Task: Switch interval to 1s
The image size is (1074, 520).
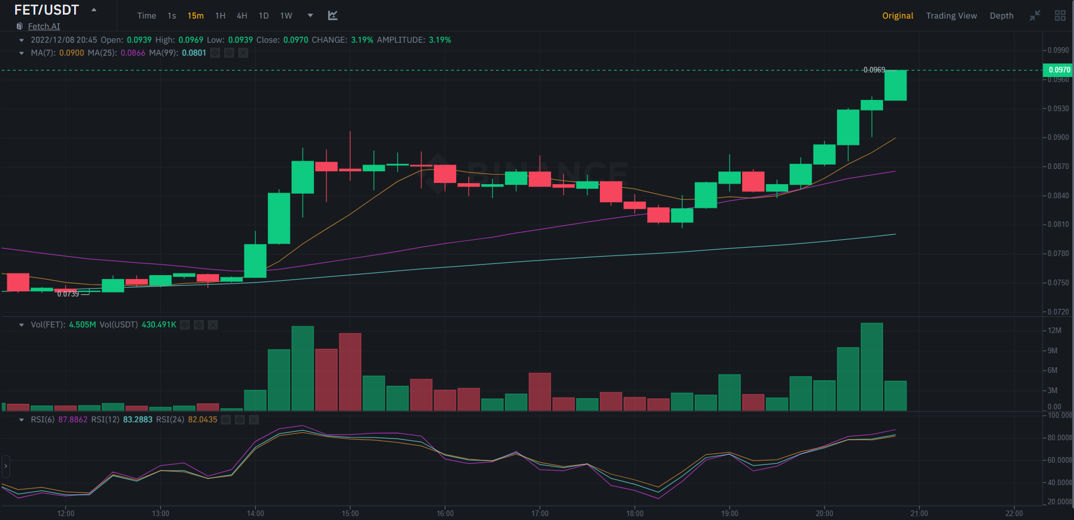Action: (172, 16)
